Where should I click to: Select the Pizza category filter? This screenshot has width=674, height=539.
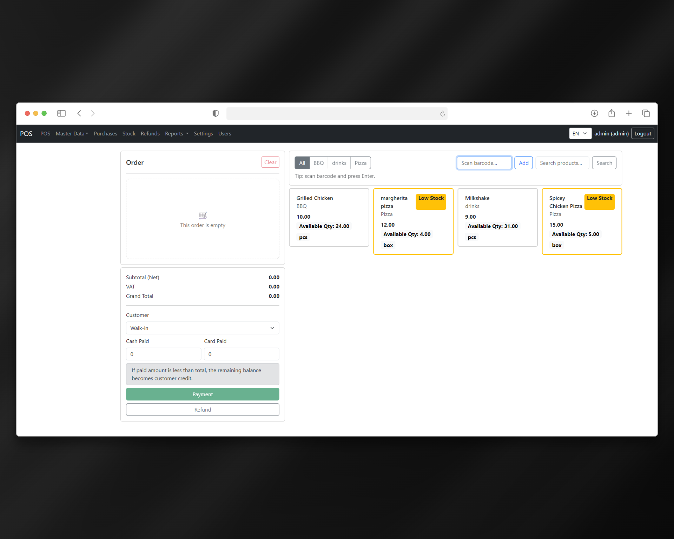(x=360, y=162)
